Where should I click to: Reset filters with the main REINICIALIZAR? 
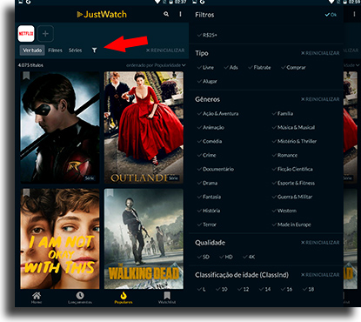pos(165,50)
